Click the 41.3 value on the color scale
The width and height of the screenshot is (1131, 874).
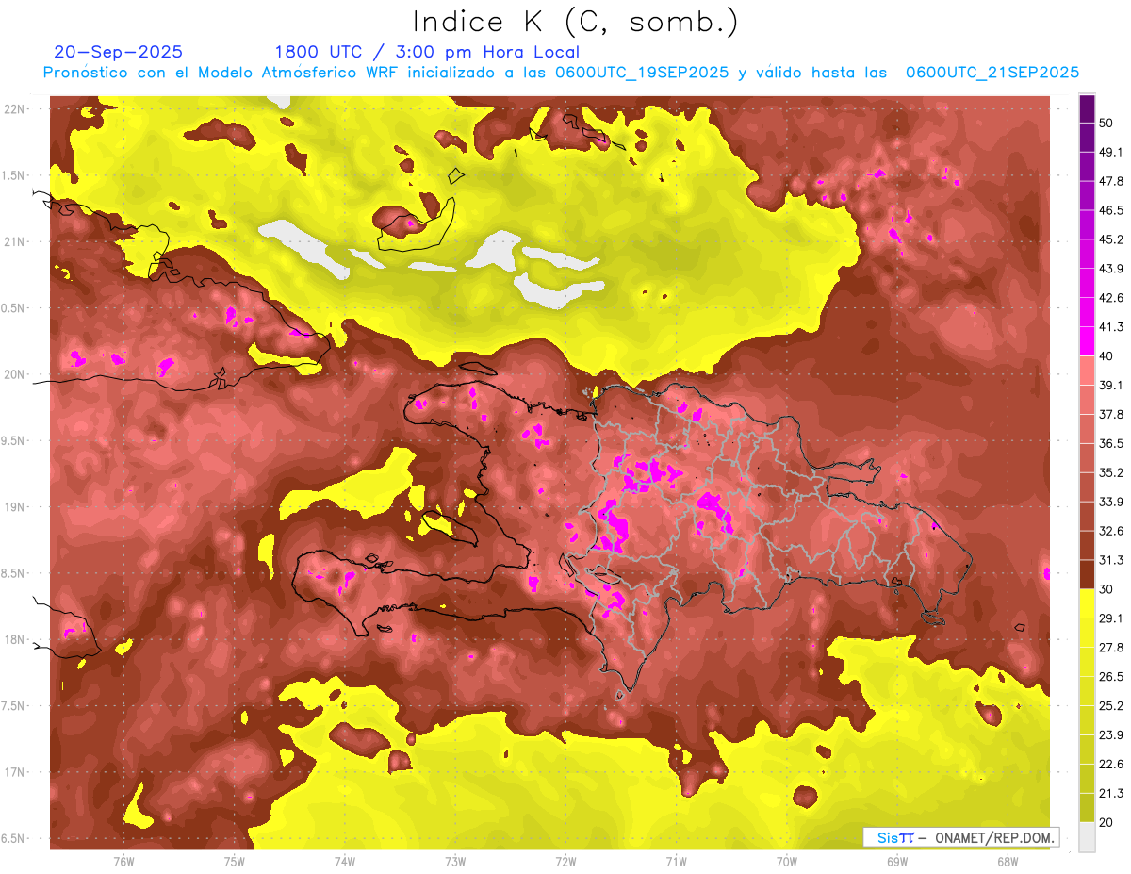click(1111, 327)
